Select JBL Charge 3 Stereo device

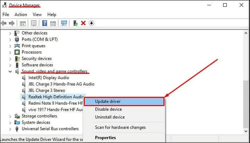coord(47,90)
